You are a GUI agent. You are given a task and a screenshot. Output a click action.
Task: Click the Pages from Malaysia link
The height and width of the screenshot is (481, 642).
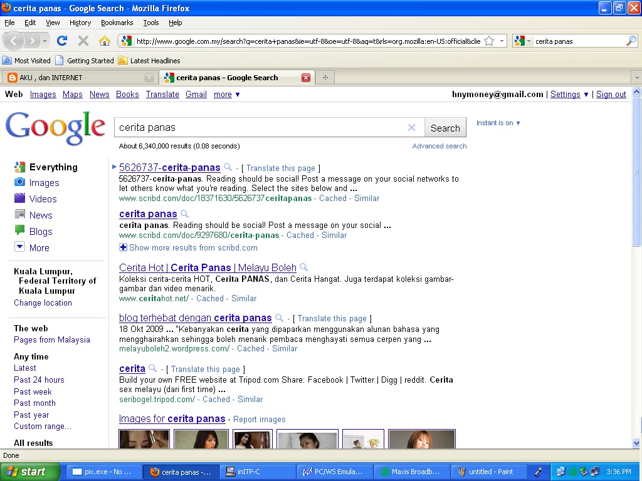[52, 340]
